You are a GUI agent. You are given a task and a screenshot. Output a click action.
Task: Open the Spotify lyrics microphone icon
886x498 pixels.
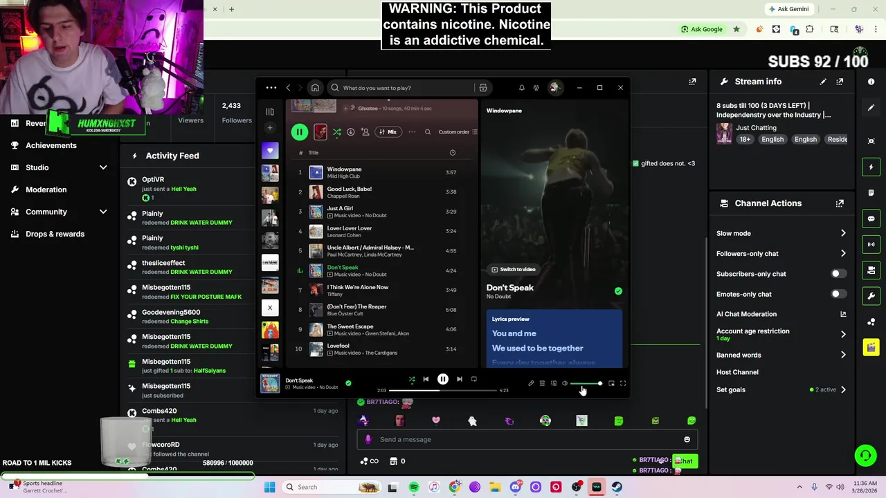(x=531, y=383)
